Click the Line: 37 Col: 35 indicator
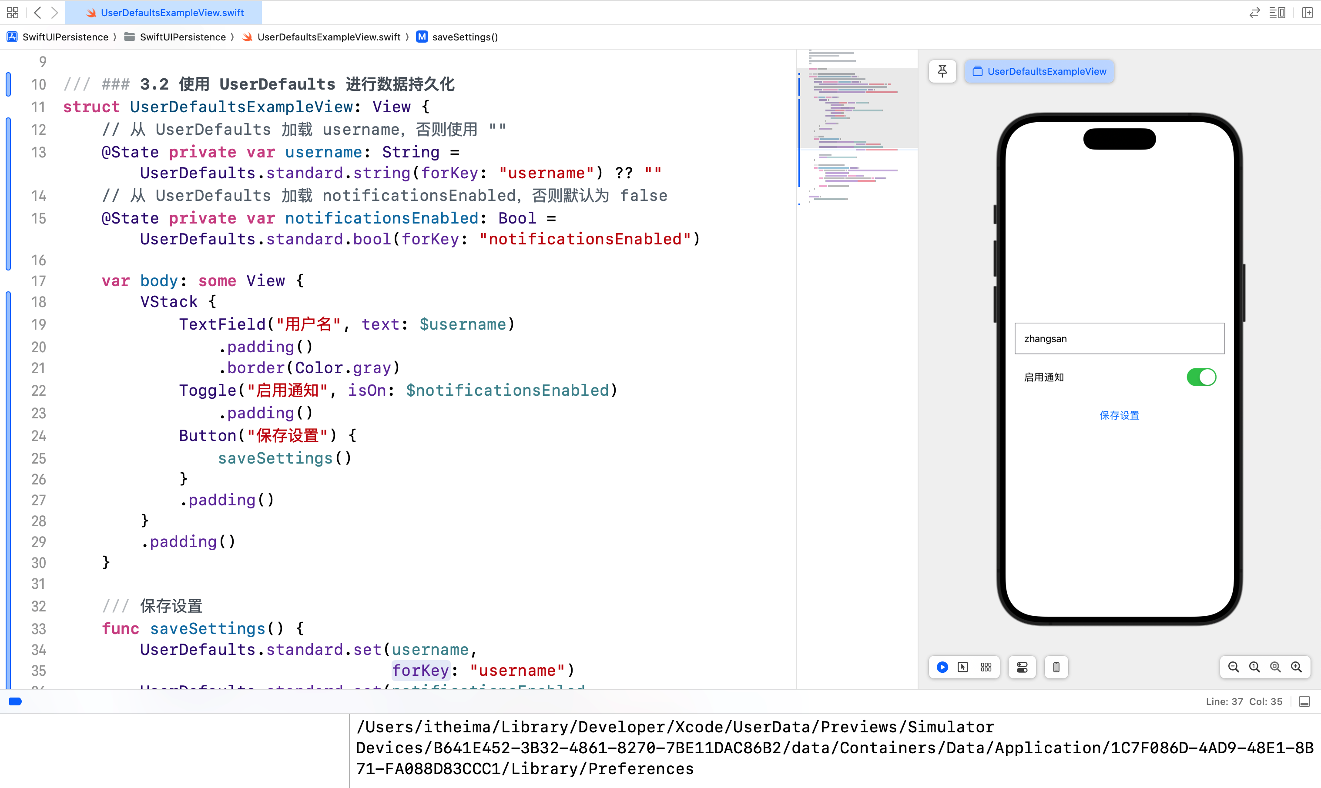Screen dimensions: 1321x788 [x=1244, y=702]
